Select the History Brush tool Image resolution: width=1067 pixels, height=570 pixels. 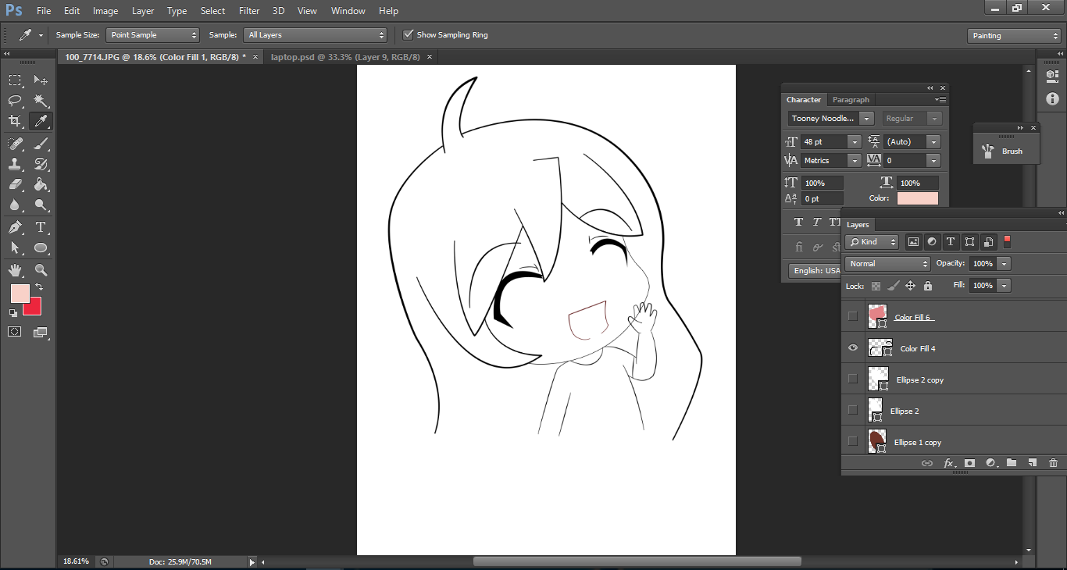pyautogui.click(x=41, y=164)
